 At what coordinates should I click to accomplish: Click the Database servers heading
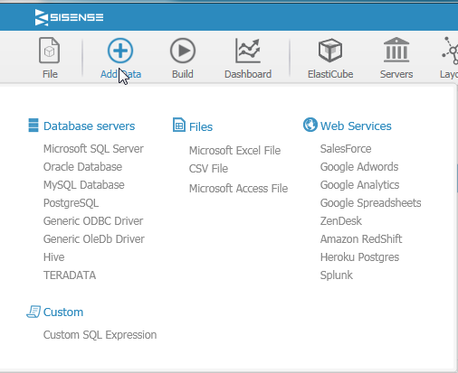tap(90, 126)
